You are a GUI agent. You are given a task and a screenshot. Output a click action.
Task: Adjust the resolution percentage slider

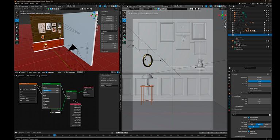point(259,81)
